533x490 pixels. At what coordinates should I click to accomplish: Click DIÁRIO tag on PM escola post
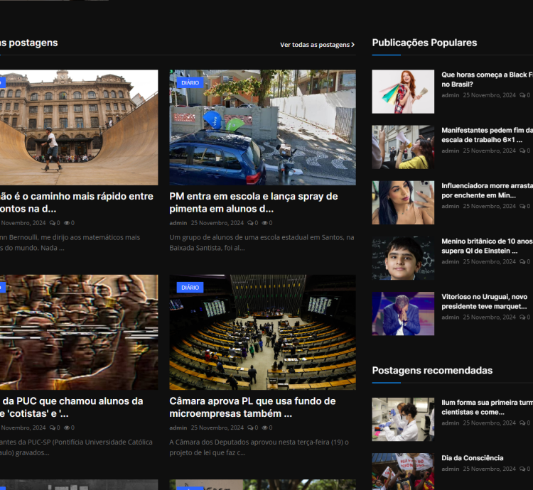click(x=190, y=82)
